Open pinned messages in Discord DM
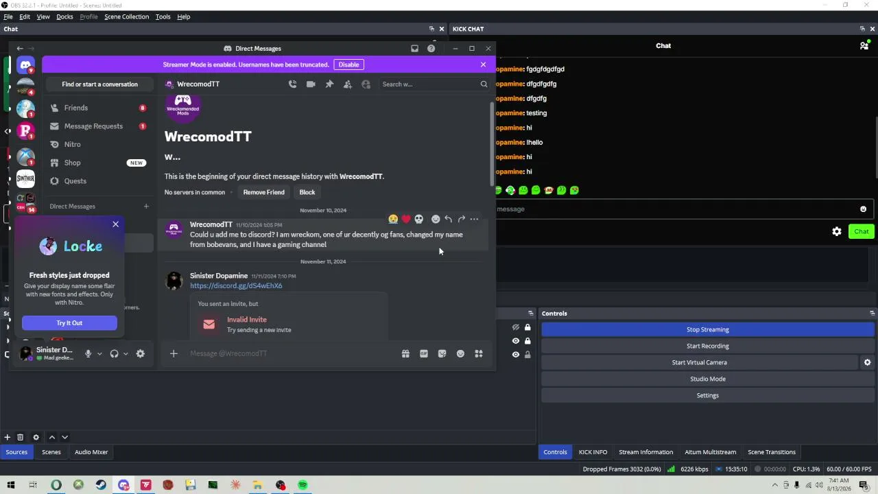878x494 pixels. coord(329,84)
